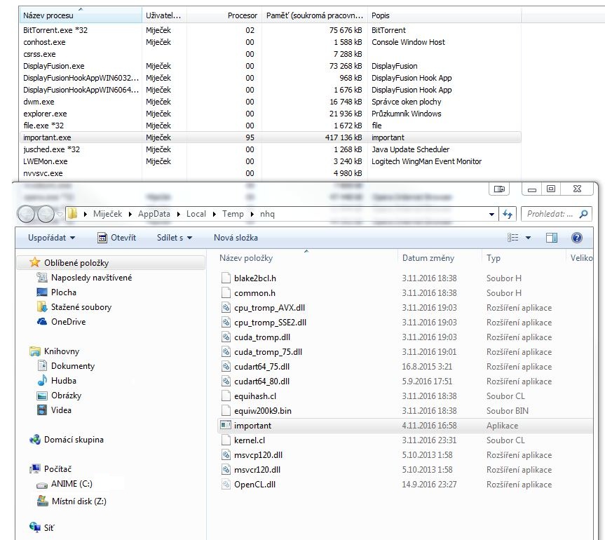The image size is (605, 540).
Task: Click the ANIME (C:) drive icon
Action: coord(42,485)
